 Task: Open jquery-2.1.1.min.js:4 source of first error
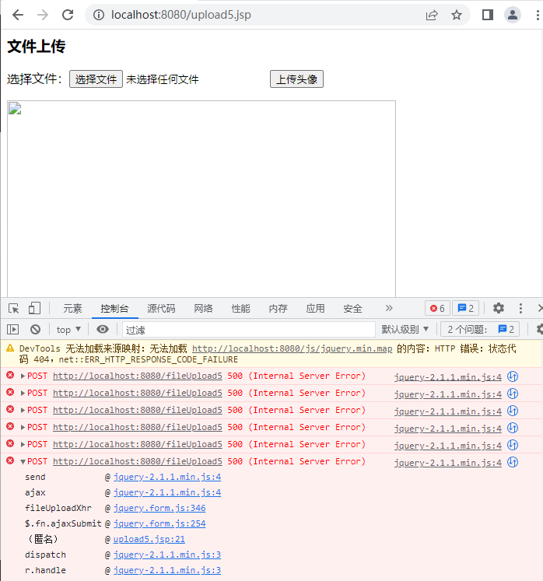click(x=448, y=377)
